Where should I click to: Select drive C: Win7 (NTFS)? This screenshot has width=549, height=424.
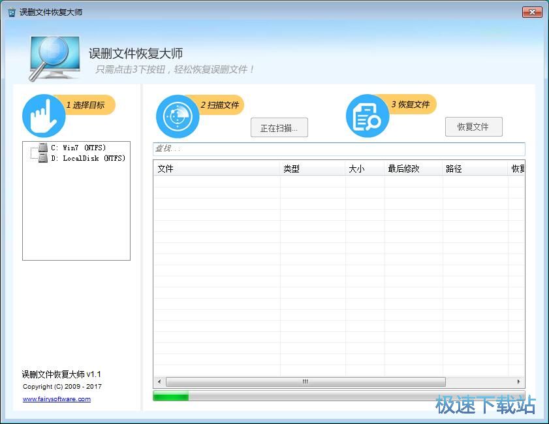point(78,148)
